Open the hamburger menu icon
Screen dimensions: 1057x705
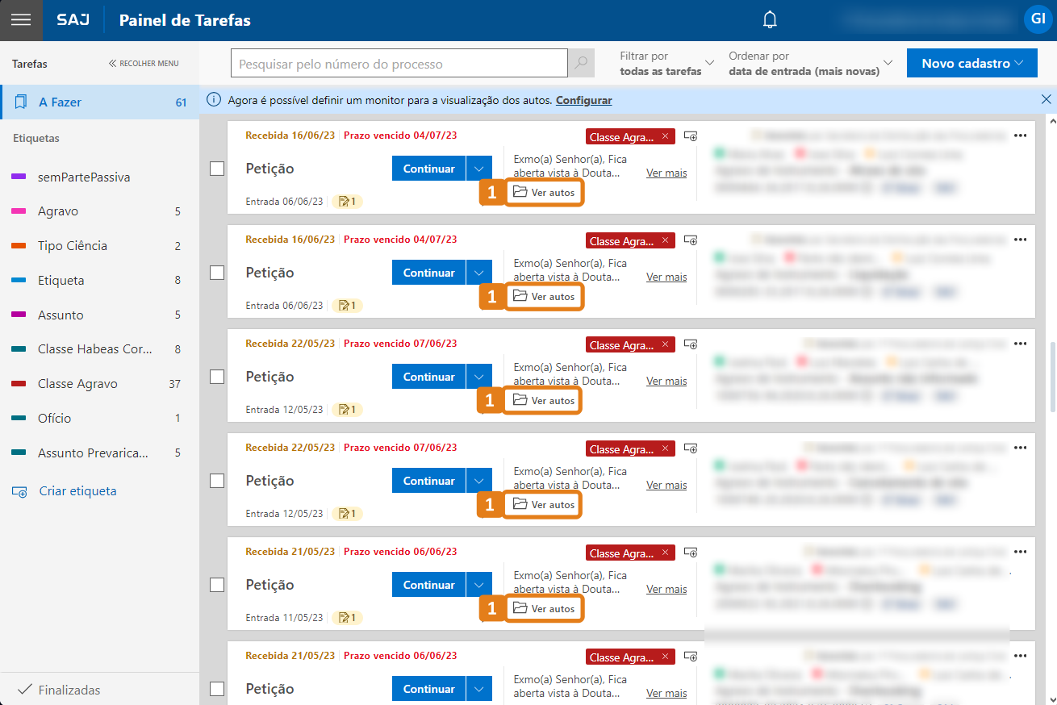pos(21,20)
